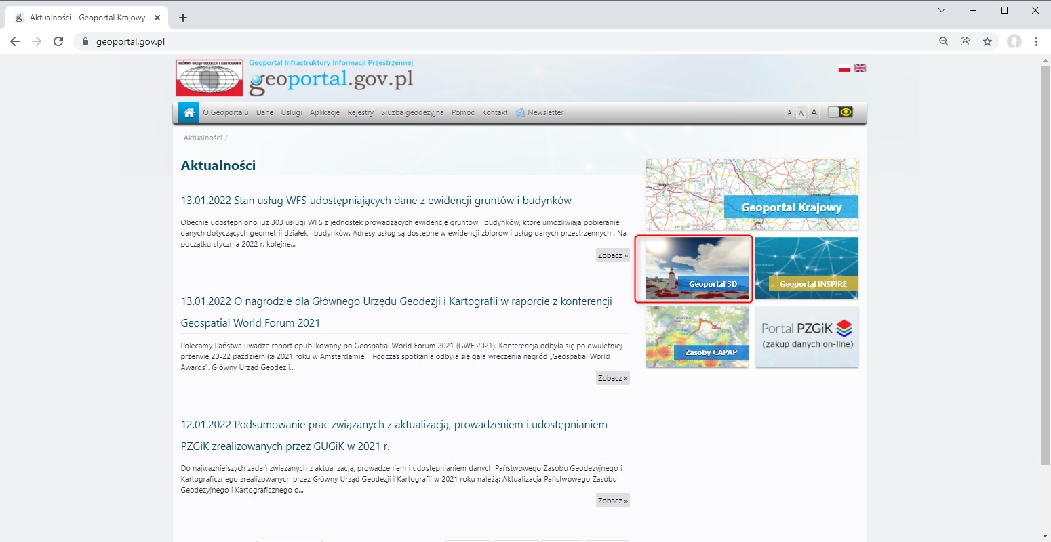Open the Pomoc menu
Image resolution: width=1051 pixels, height=542 pixels.
463,112
